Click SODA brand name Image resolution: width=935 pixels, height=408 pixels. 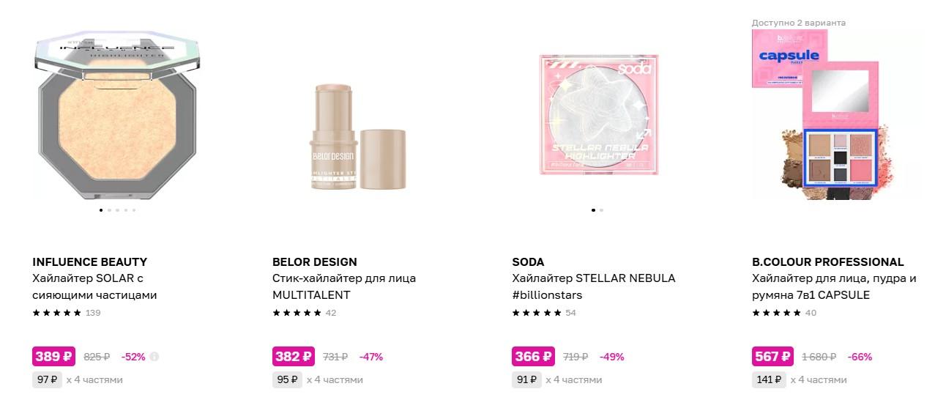pos(528,262)
